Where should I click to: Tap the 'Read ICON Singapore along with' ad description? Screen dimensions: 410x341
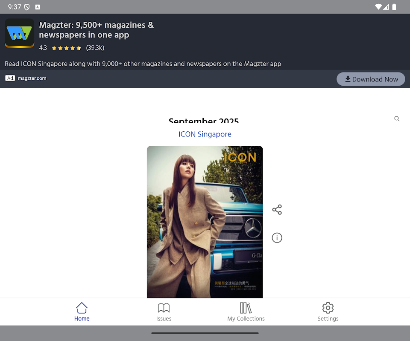coord(143,64)
